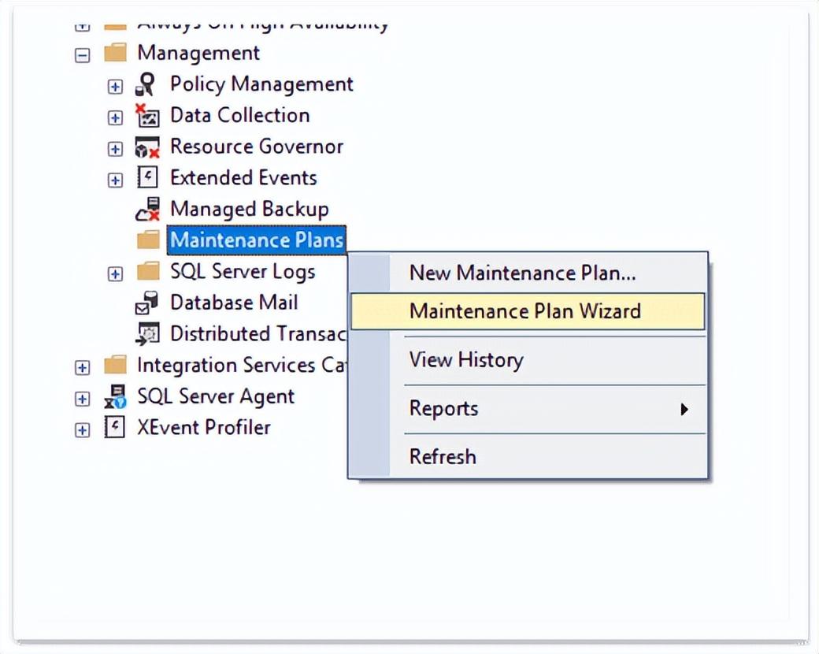Screen dimensions: 819x654
Task: Click the Managed Backup icon
Action: pyautogui.click(x=147, y=210)
